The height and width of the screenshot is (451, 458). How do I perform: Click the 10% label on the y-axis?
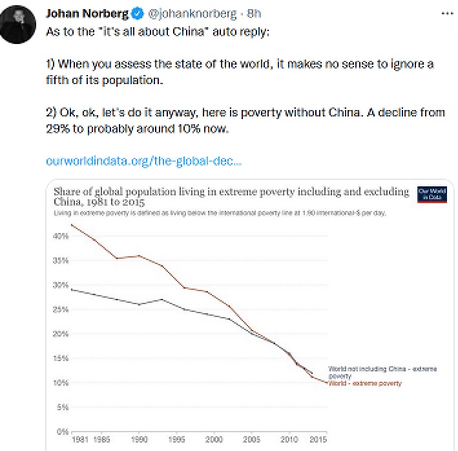coord(61,382)
